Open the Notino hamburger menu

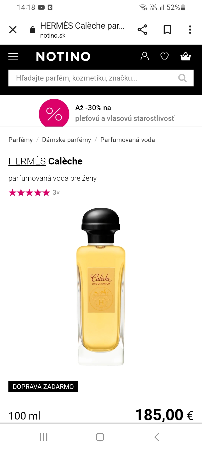[x=13, y=57]
